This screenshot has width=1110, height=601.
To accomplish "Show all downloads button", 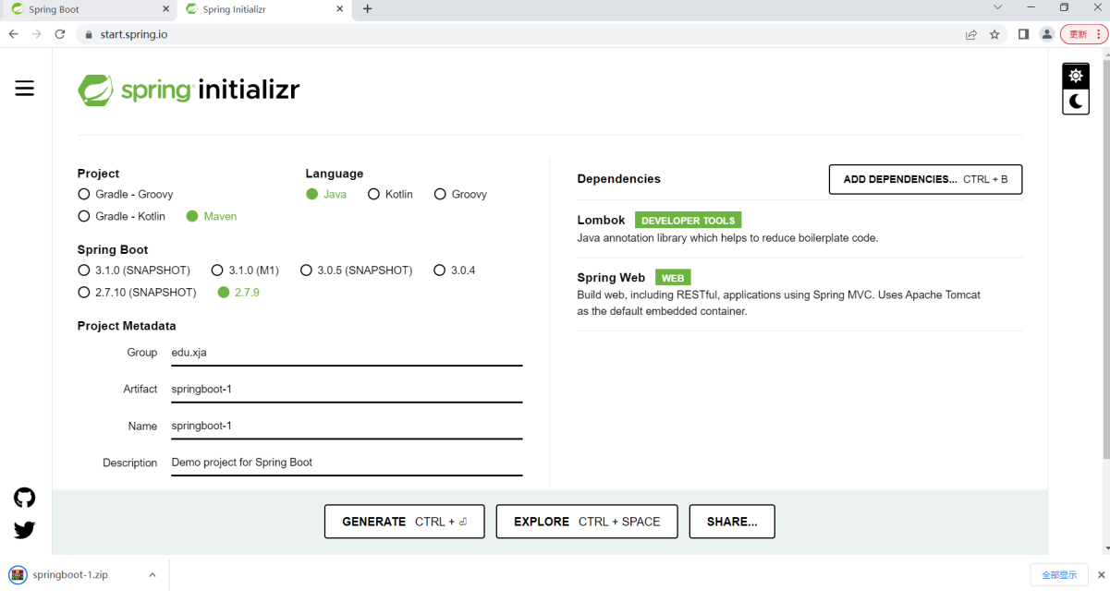I will coord(1059,575).
